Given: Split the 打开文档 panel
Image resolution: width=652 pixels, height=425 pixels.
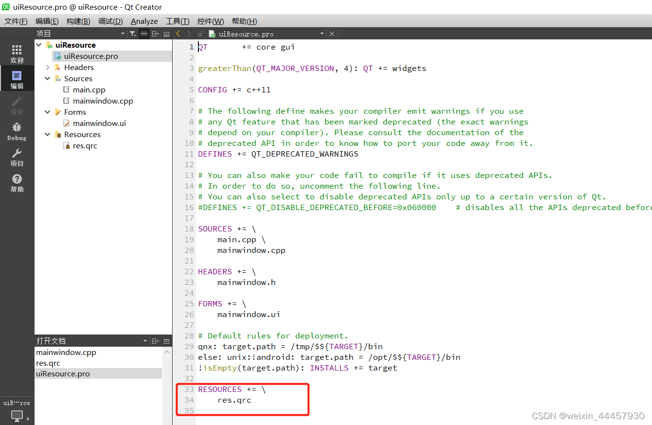Looking at the screenshot, I should pyautogui.click(x=155, y=341).
